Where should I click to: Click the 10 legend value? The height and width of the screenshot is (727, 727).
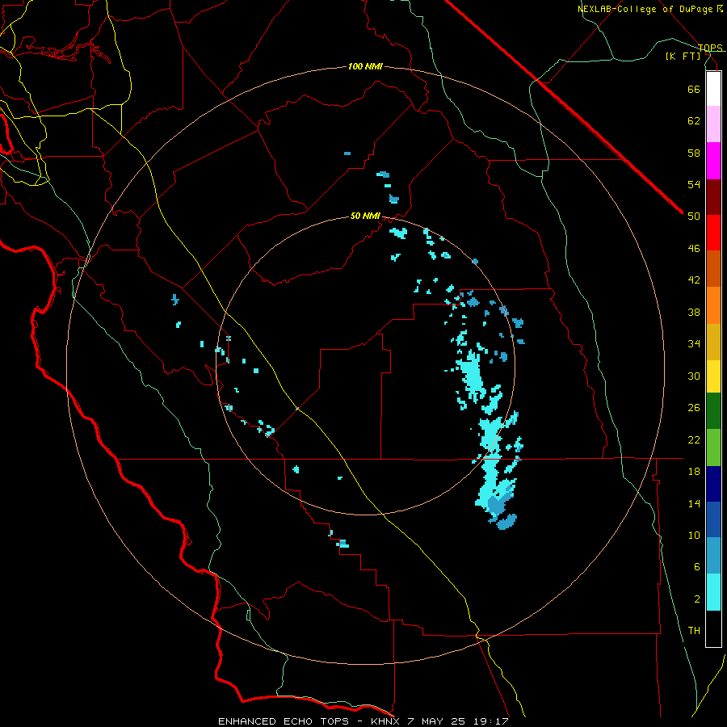(694, 535)
